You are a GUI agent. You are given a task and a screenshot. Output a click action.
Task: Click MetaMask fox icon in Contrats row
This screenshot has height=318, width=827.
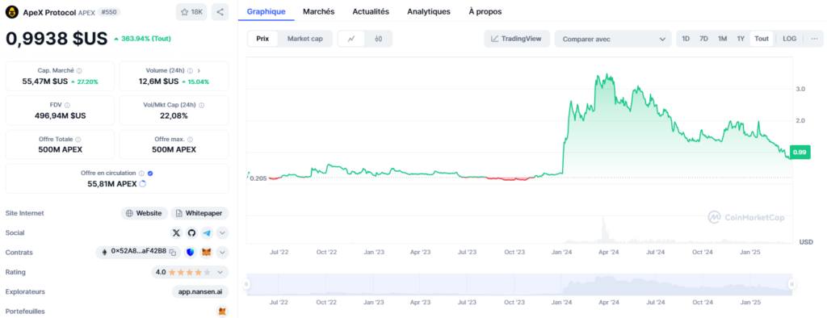point(207,253)
